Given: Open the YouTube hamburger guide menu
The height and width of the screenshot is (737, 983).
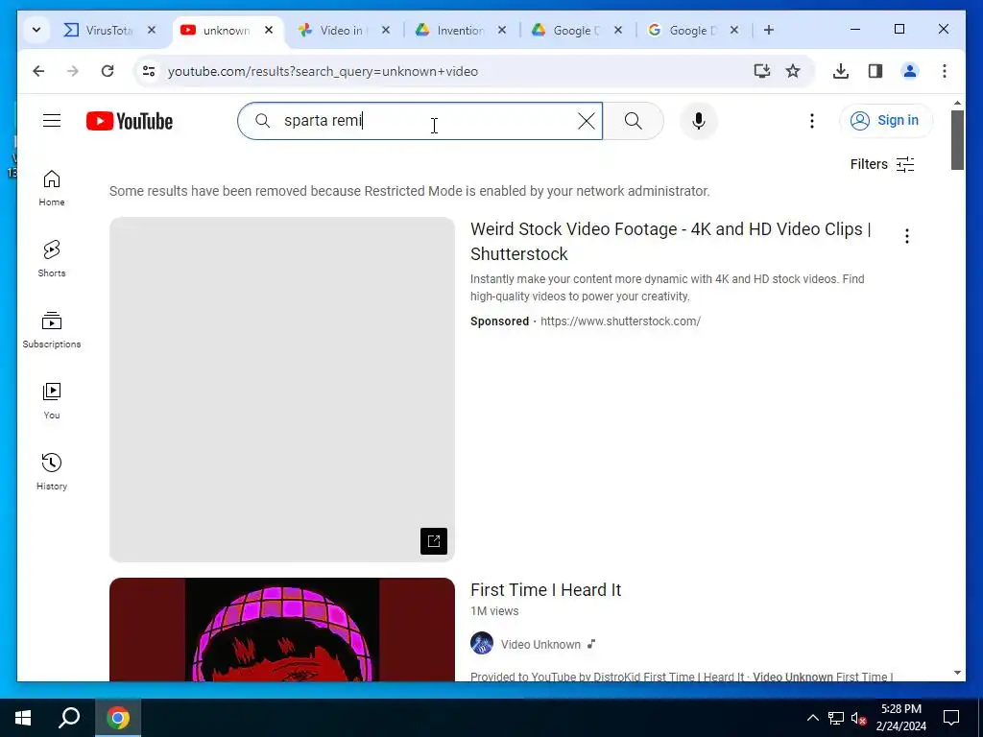Looking at the screenshot, I should (x=52, y=121).
